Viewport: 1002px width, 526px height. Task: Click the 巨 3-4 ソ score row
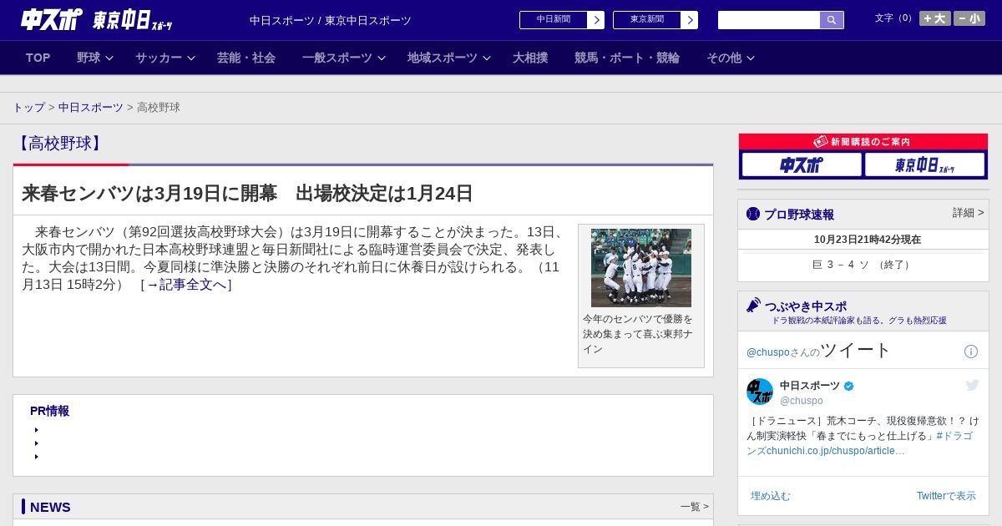863,265
